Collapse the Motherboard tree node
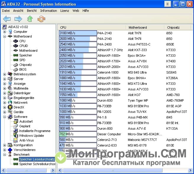The image size is (194, 174). click(x=4, y=36)
